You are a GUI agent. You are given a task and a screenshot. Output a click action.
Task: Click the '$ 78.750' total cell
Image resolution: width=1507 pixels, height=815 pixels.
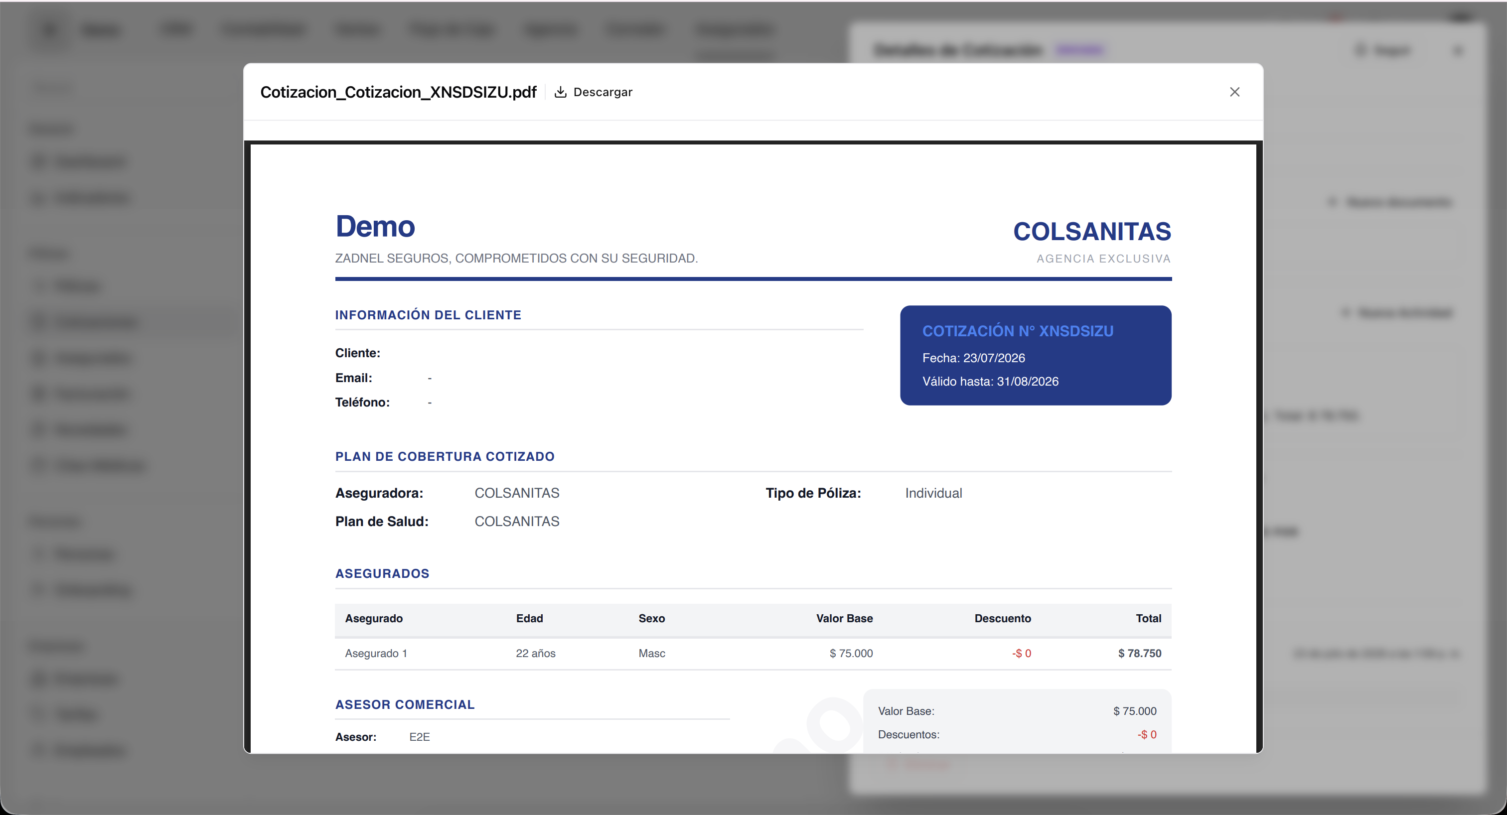point(1140,653)
